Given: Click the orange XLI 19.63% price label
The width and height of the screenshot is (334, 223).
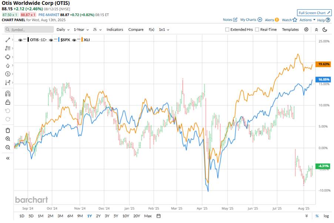Looking at the screenshot, I should point(323,64).
